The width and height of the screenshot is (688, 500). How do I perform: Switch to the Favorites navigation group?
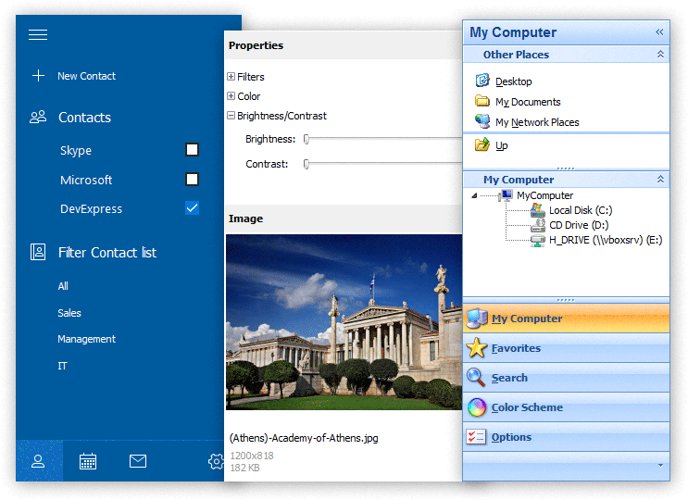[516, 348]
